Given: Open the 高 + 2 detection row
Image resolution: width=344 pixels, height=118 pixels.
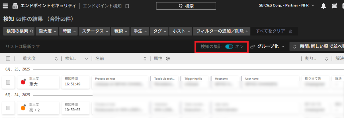Looking at the screenshot, I should click(x=38, y=108).
